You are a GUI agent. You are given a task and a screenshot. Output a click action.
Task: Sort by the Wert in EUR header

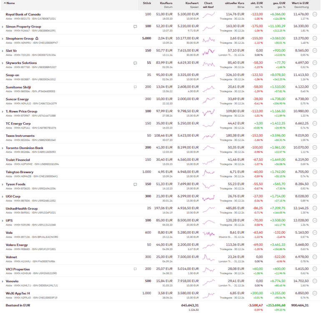pos(300,3)
